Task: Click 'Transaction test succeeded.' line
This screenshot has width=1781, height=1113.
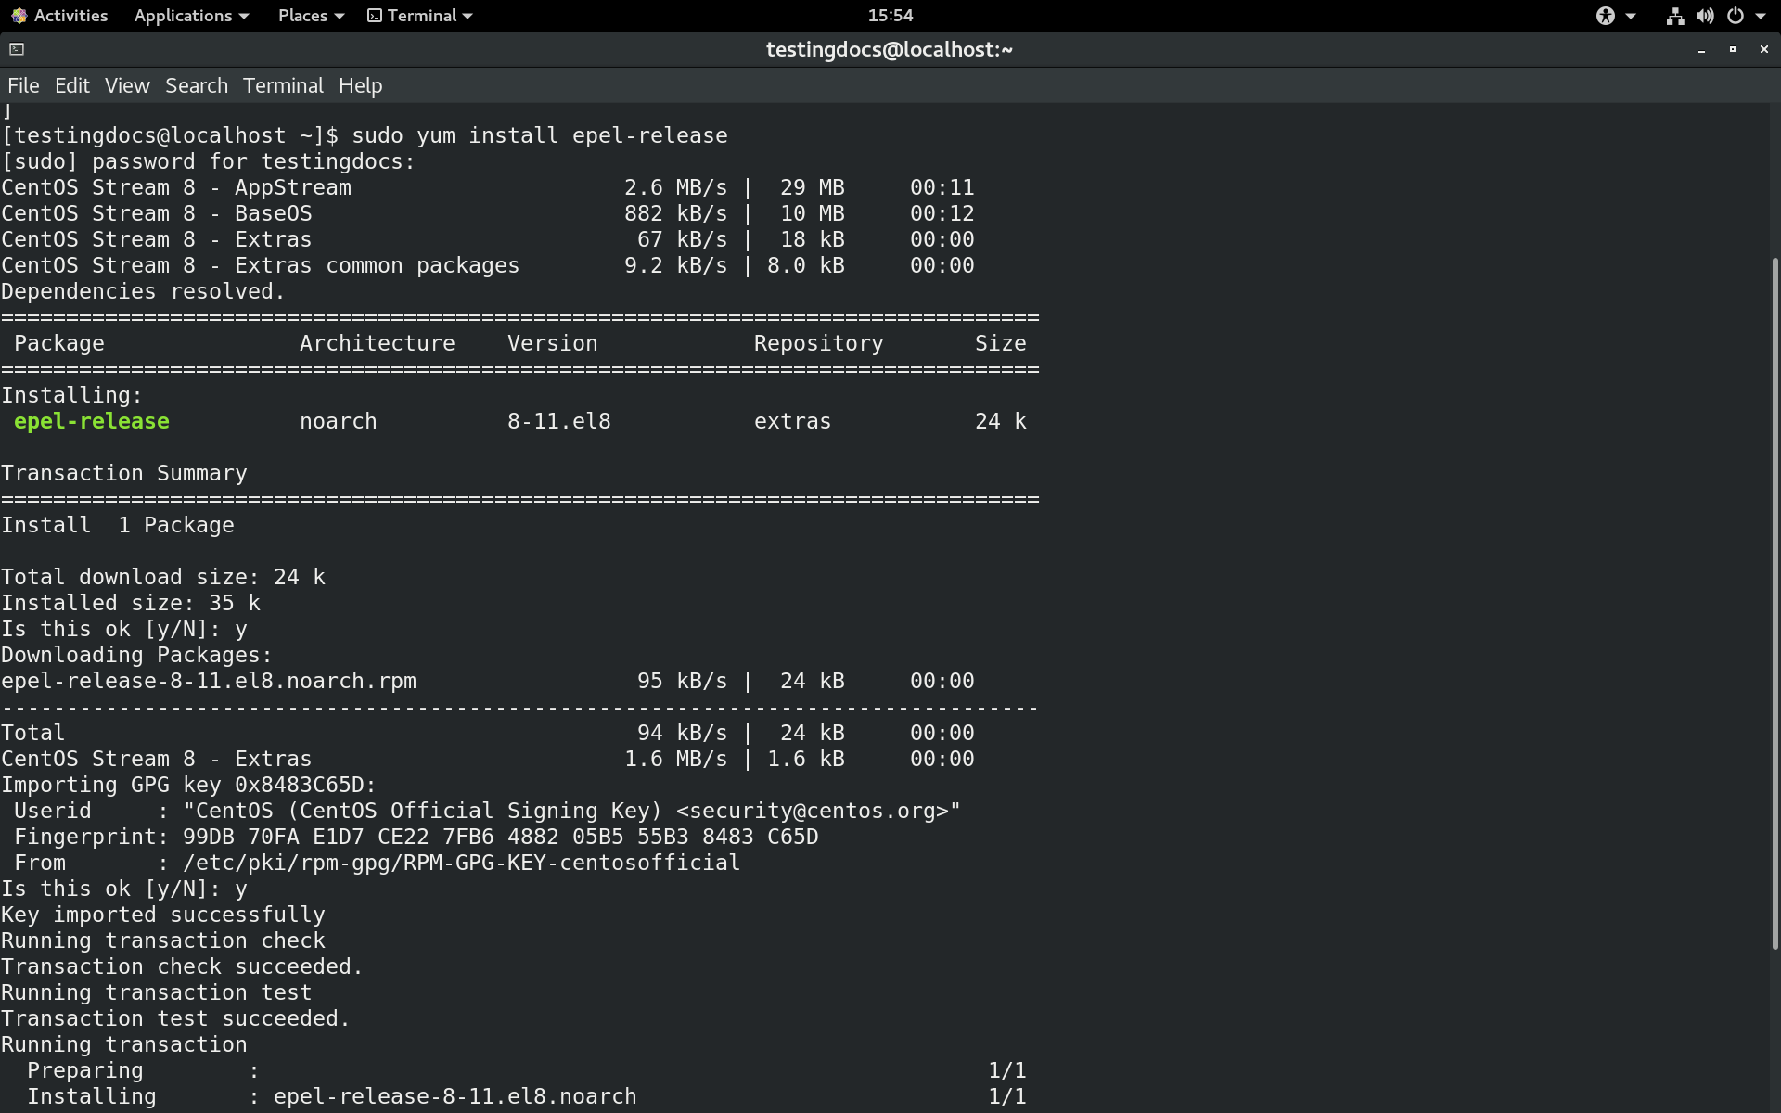Action: coord(175,1018)
